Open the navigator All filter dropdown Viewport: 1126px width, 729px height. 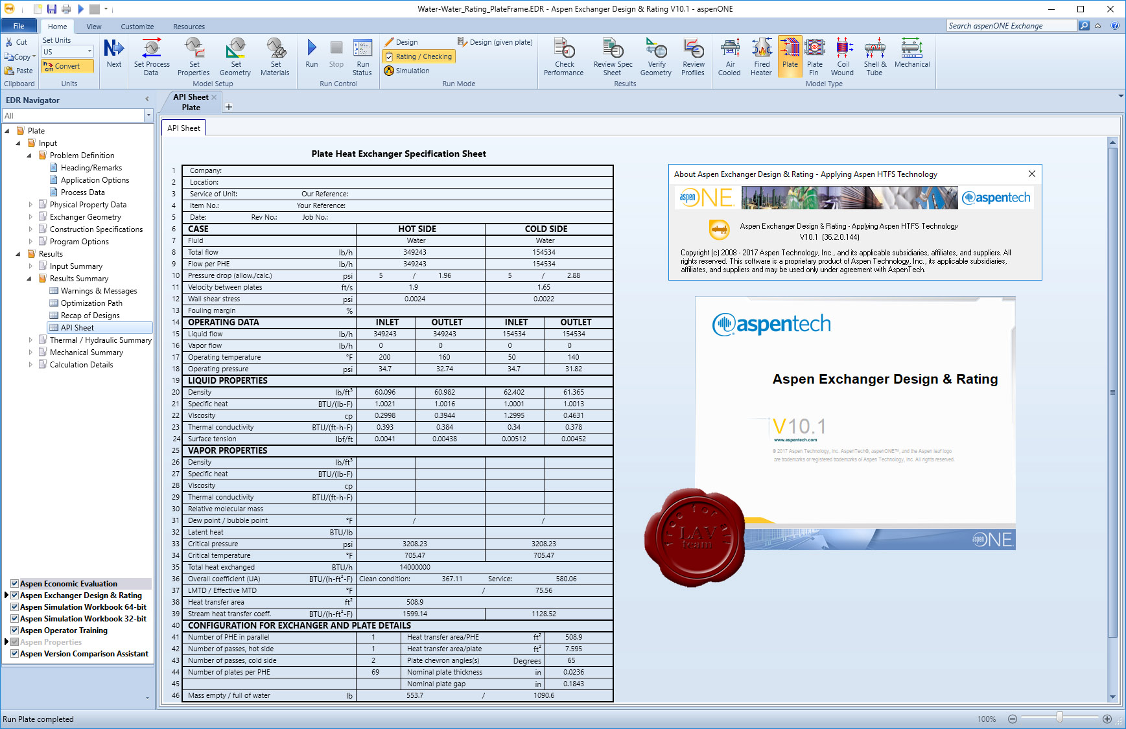(148, 115)
